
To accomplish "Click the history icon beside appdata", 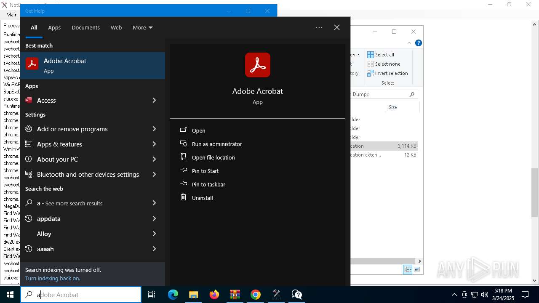I will coord(29,218).
